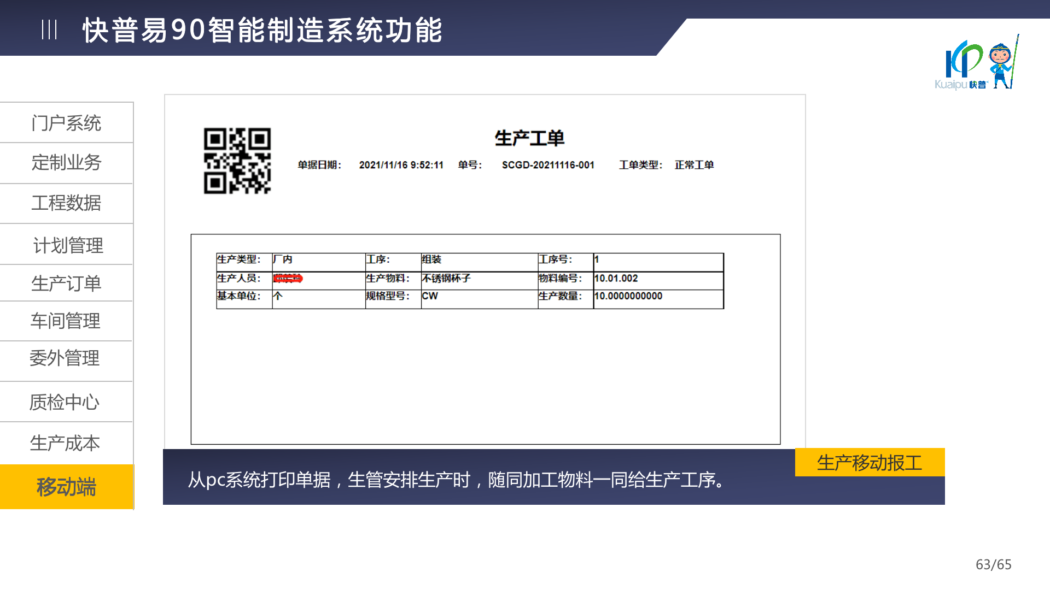Screen dimensions: 1050x590
Task: Select 质检中心 in the sidebar
Action: click(x=65, y=402)
